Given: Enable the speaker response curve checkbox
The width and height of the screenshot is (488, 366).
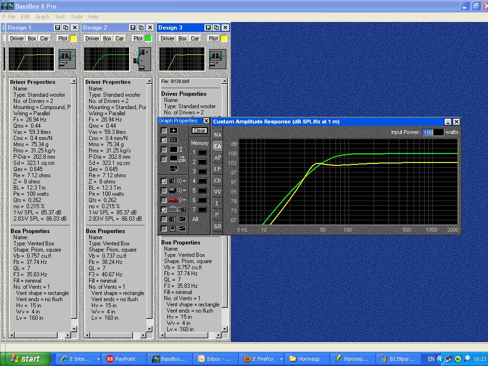Looking at the screenshot, I should [x=164, y=219].
